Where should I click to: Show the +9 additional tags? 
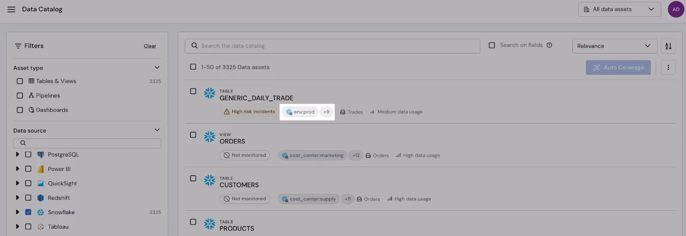pyautogui.click(x=326, y=112)
